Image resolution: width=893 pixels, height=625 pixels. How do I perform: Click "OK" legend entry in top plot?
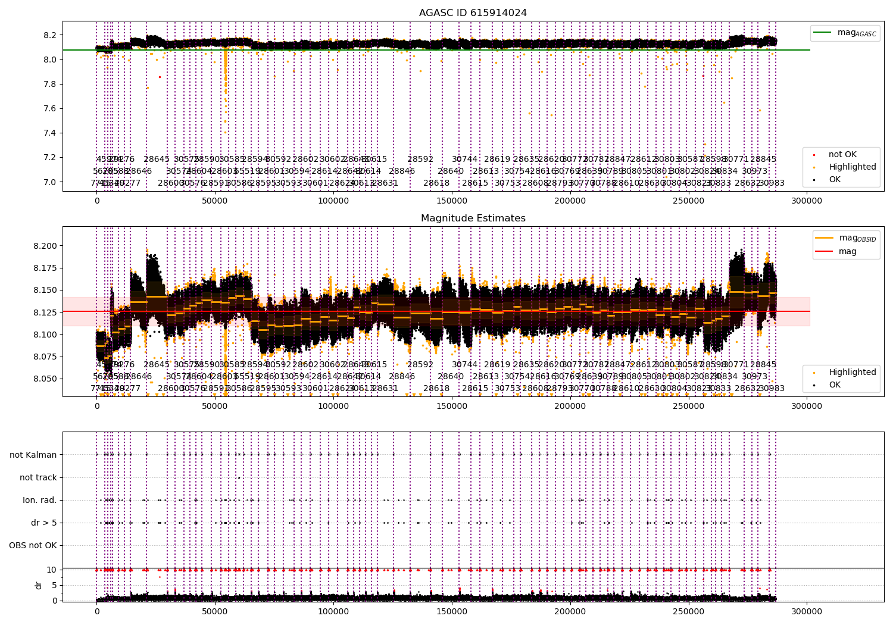835,180
